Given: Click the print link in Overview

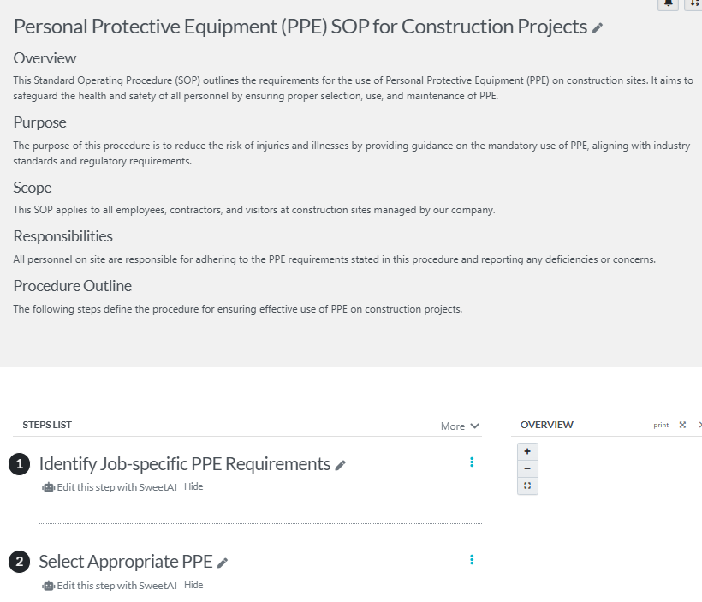Looking at the screenshot, I should pyautogui.click(x=661, y=425).
